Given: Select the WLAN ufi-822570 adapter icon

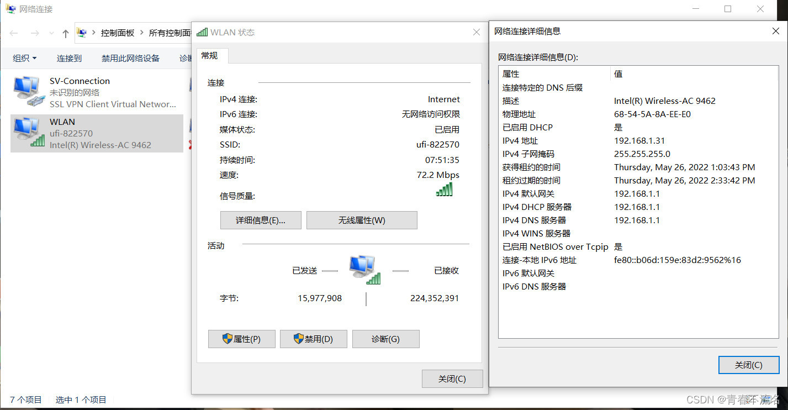Looking at the screenshot, I should point(28,133).
